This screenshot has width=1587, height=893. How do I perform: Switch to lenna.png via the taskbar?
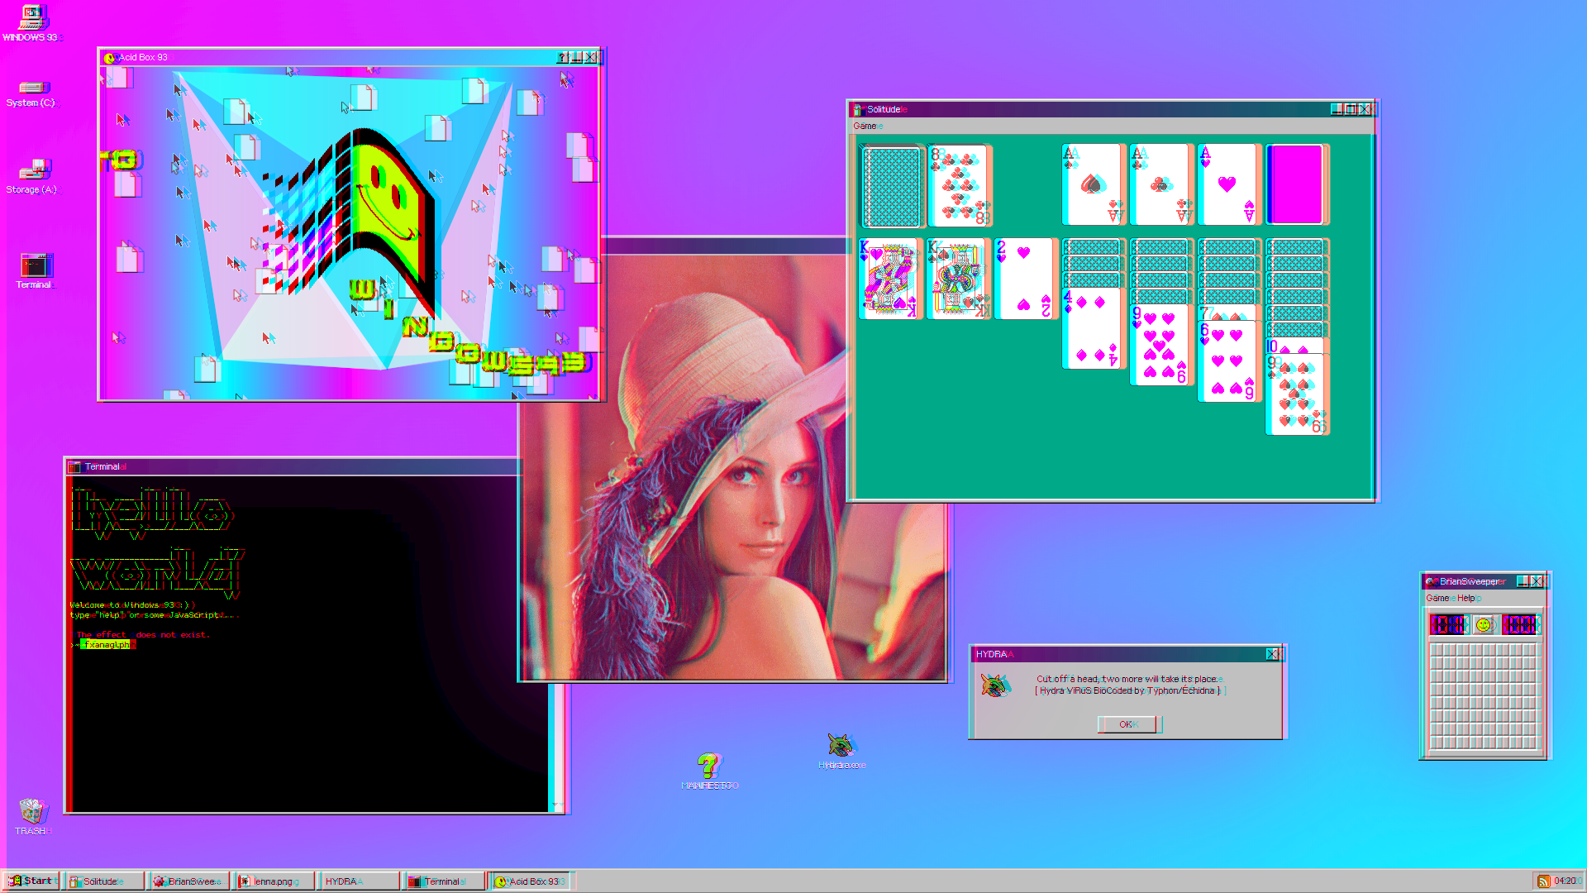(274, 881)
